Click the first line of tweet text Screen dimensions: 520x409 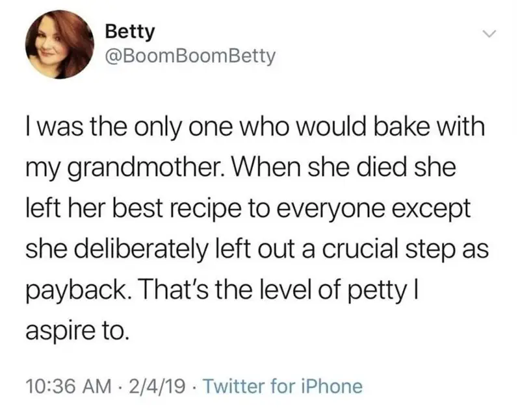[255, 127]
